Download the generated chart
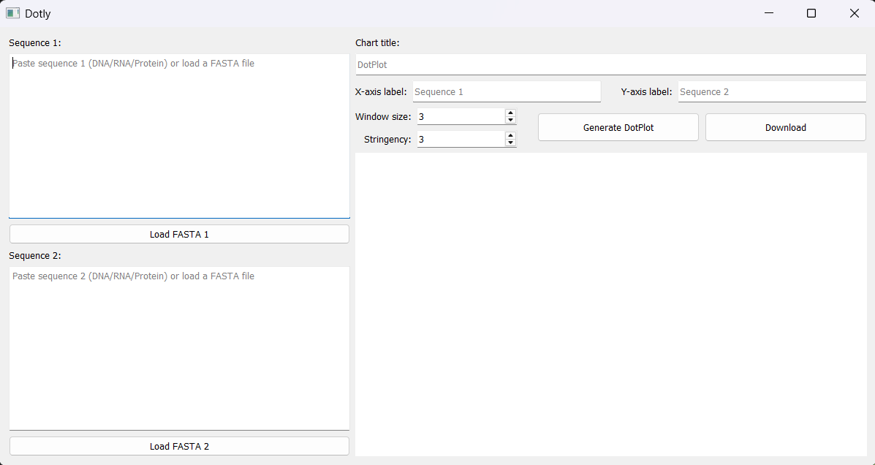Image resolution: width=875 pixels, height=465 pixels. pos(784,126)
